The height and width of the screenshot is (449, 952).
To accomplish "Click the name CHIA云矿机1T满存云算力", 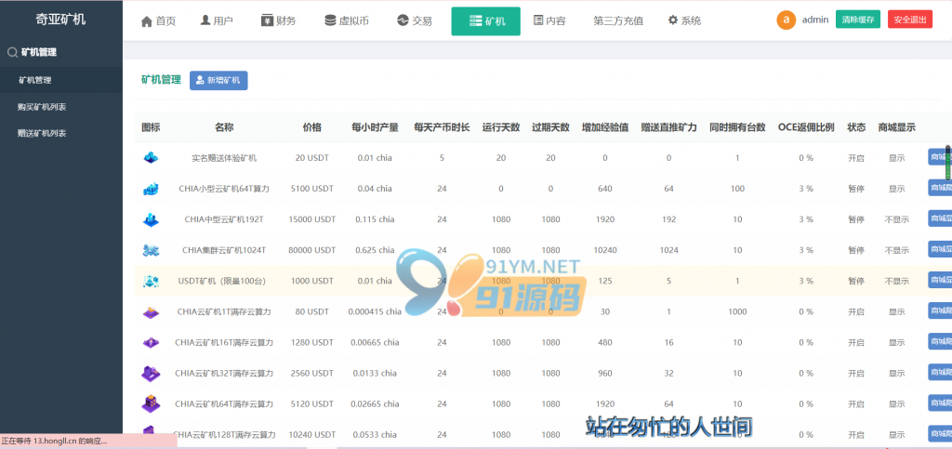I will coord(224,311).
